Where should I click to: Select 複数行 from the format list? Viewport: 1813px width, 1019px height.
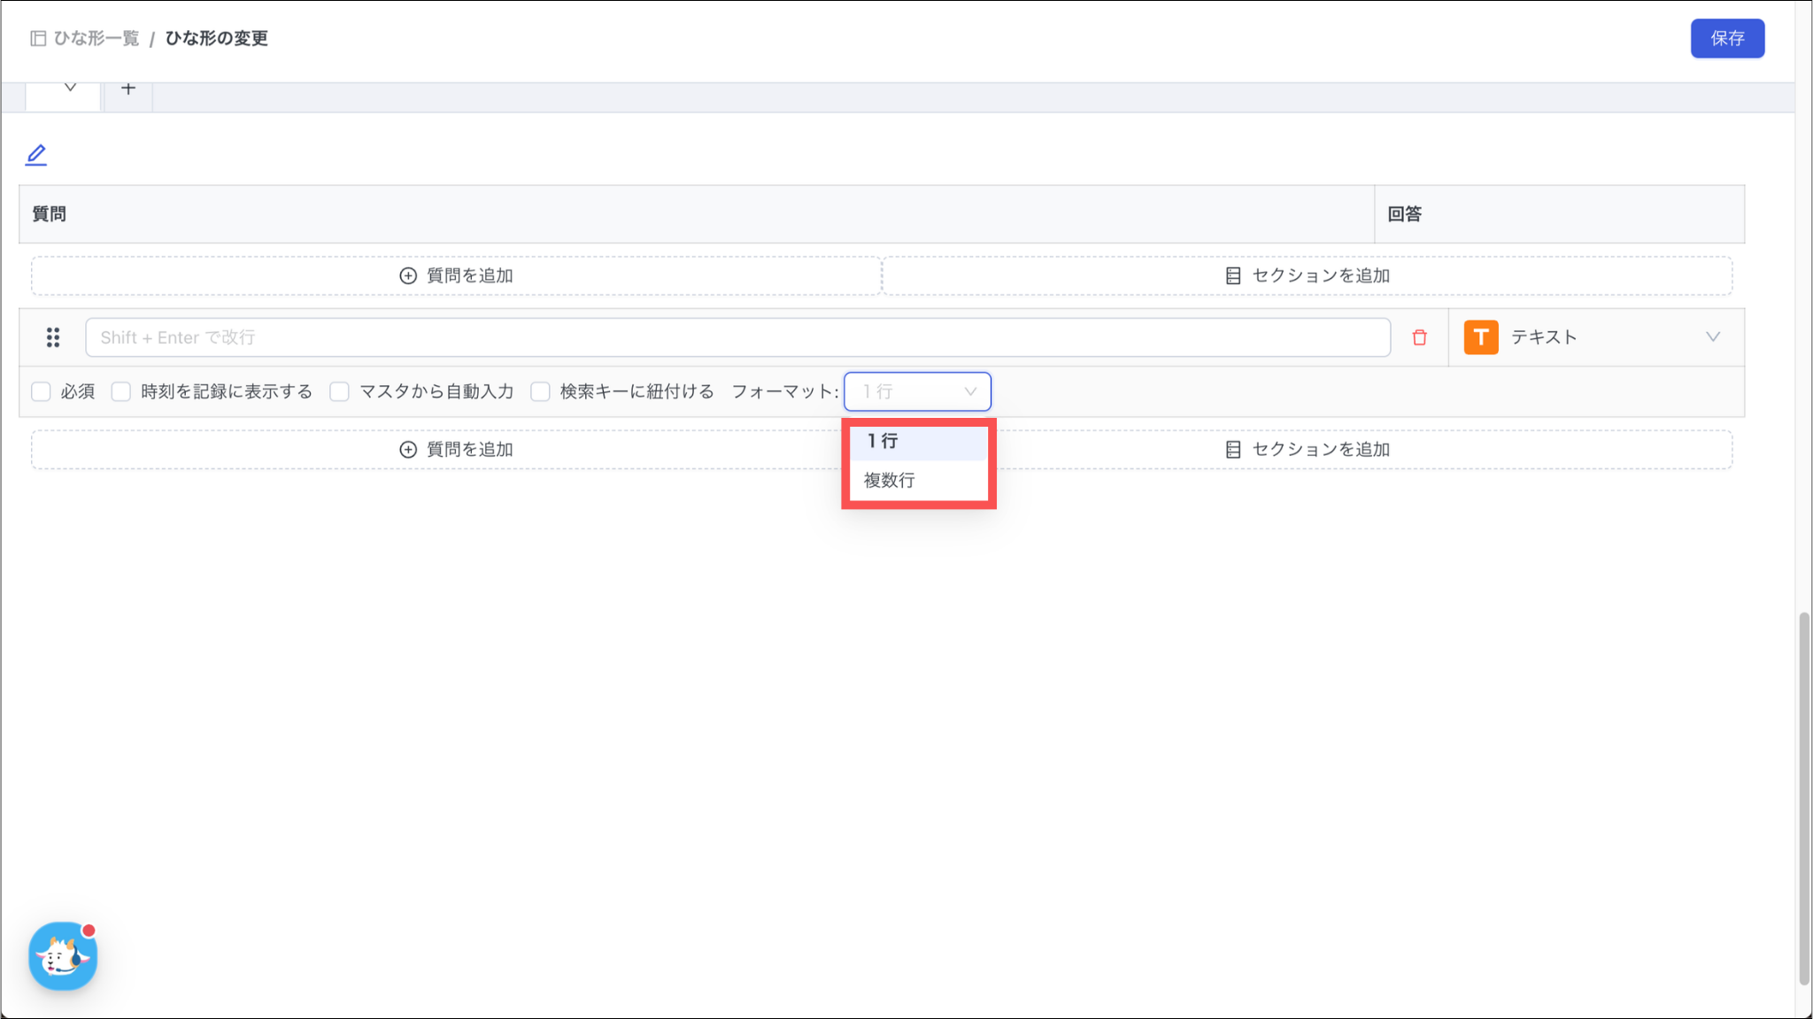[x=890, y=481]
